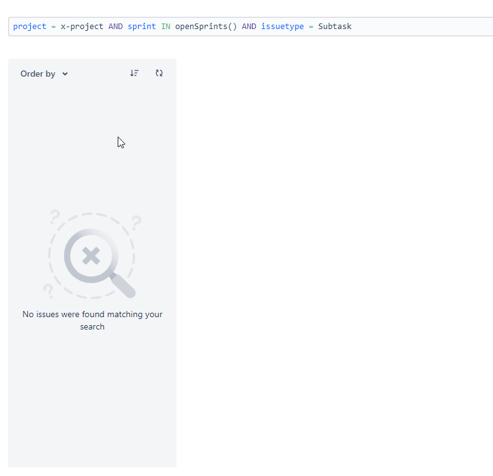Click into the JQL query field
Screen dimensions: 493x476
pyautogui.click(x=251, y=27)
